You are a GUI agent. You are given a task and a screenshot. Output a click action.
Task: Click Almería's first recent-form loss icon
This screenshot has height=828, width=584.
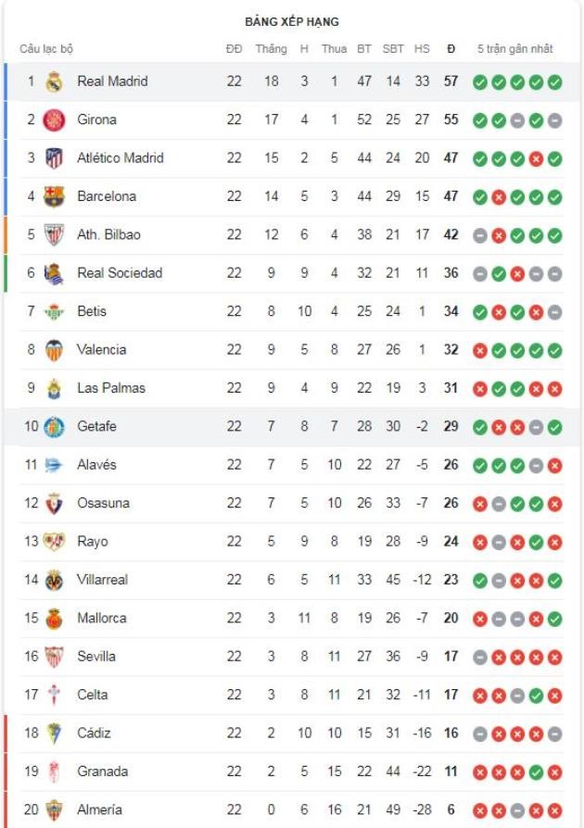480,809
